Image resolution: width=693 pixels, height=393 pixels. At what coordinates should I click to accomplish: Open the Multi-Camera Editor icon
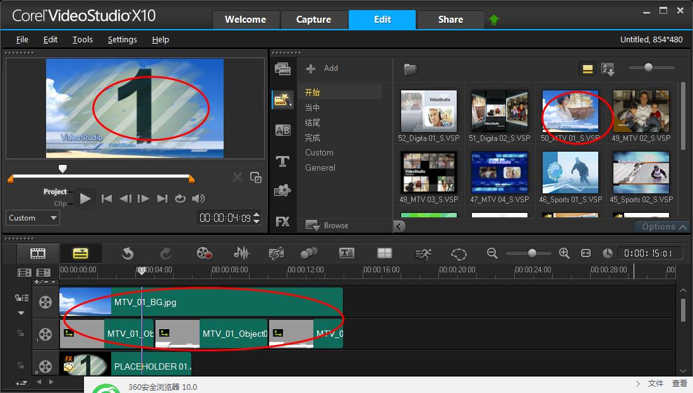point(385,253)
